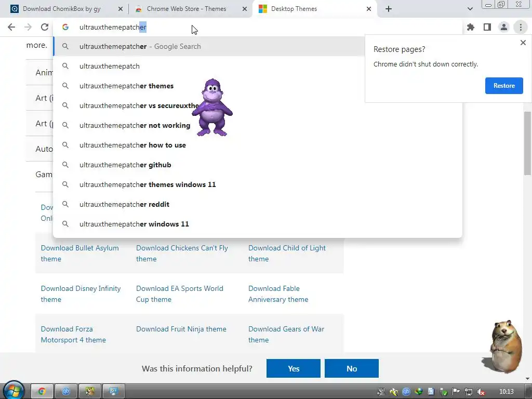Choose 'ultrauxthemepatcher - Google Search' suggestion
The width and height of the screenshot is (532, 399).
click(x=209, y=46)
